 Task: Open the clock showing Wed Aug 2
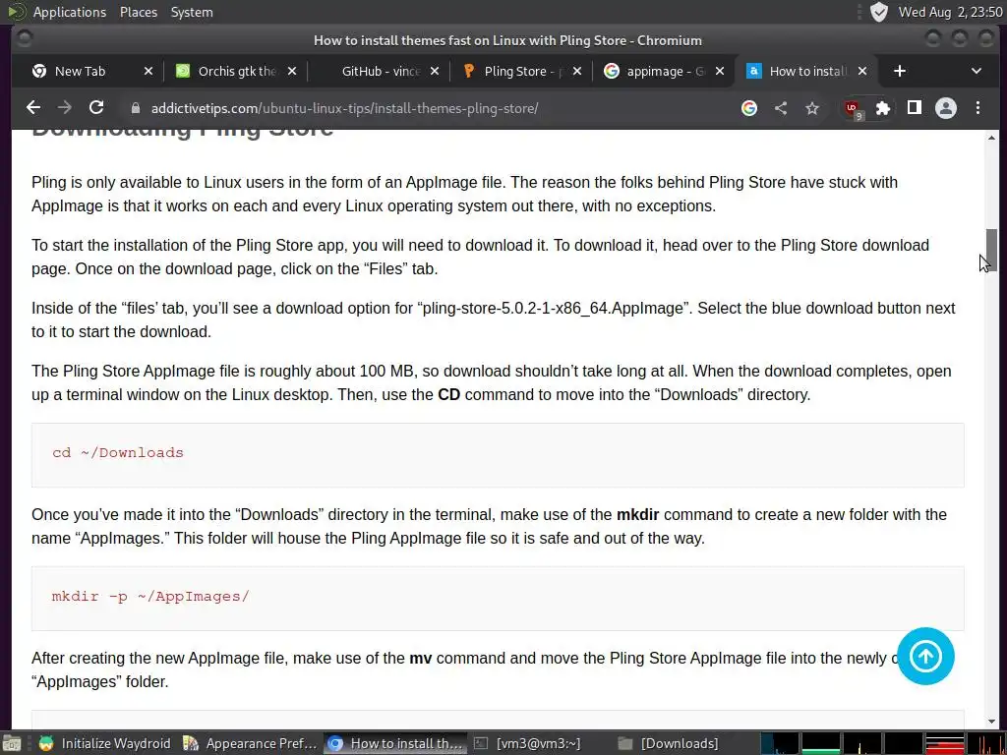click(x=950, y=12)
